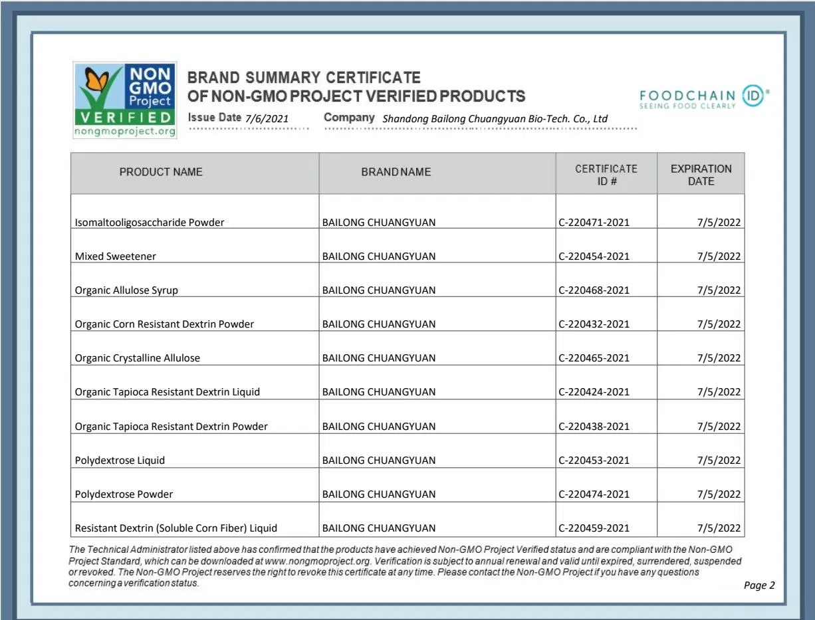Select the Resistant Dextrin (Soluble Corn Fiber) Liquid cell
This screenshot has width=815, height=620.
[x=176, y=528]
